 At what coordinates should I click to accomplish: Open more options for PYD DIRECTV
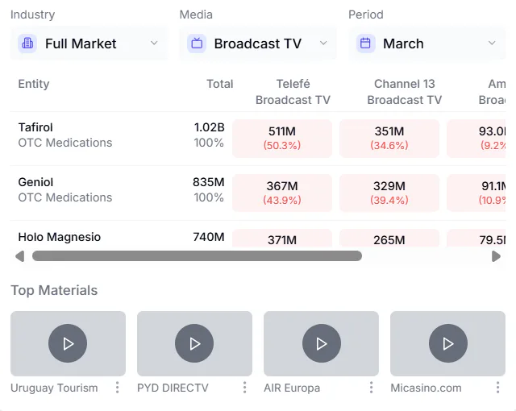[x=244, y=388]
